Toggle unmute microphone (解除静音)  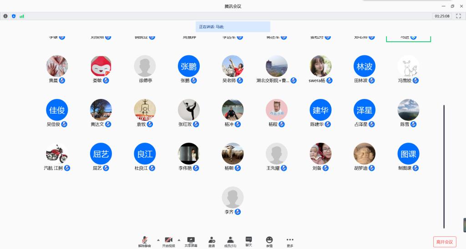(x=145, y=240)
